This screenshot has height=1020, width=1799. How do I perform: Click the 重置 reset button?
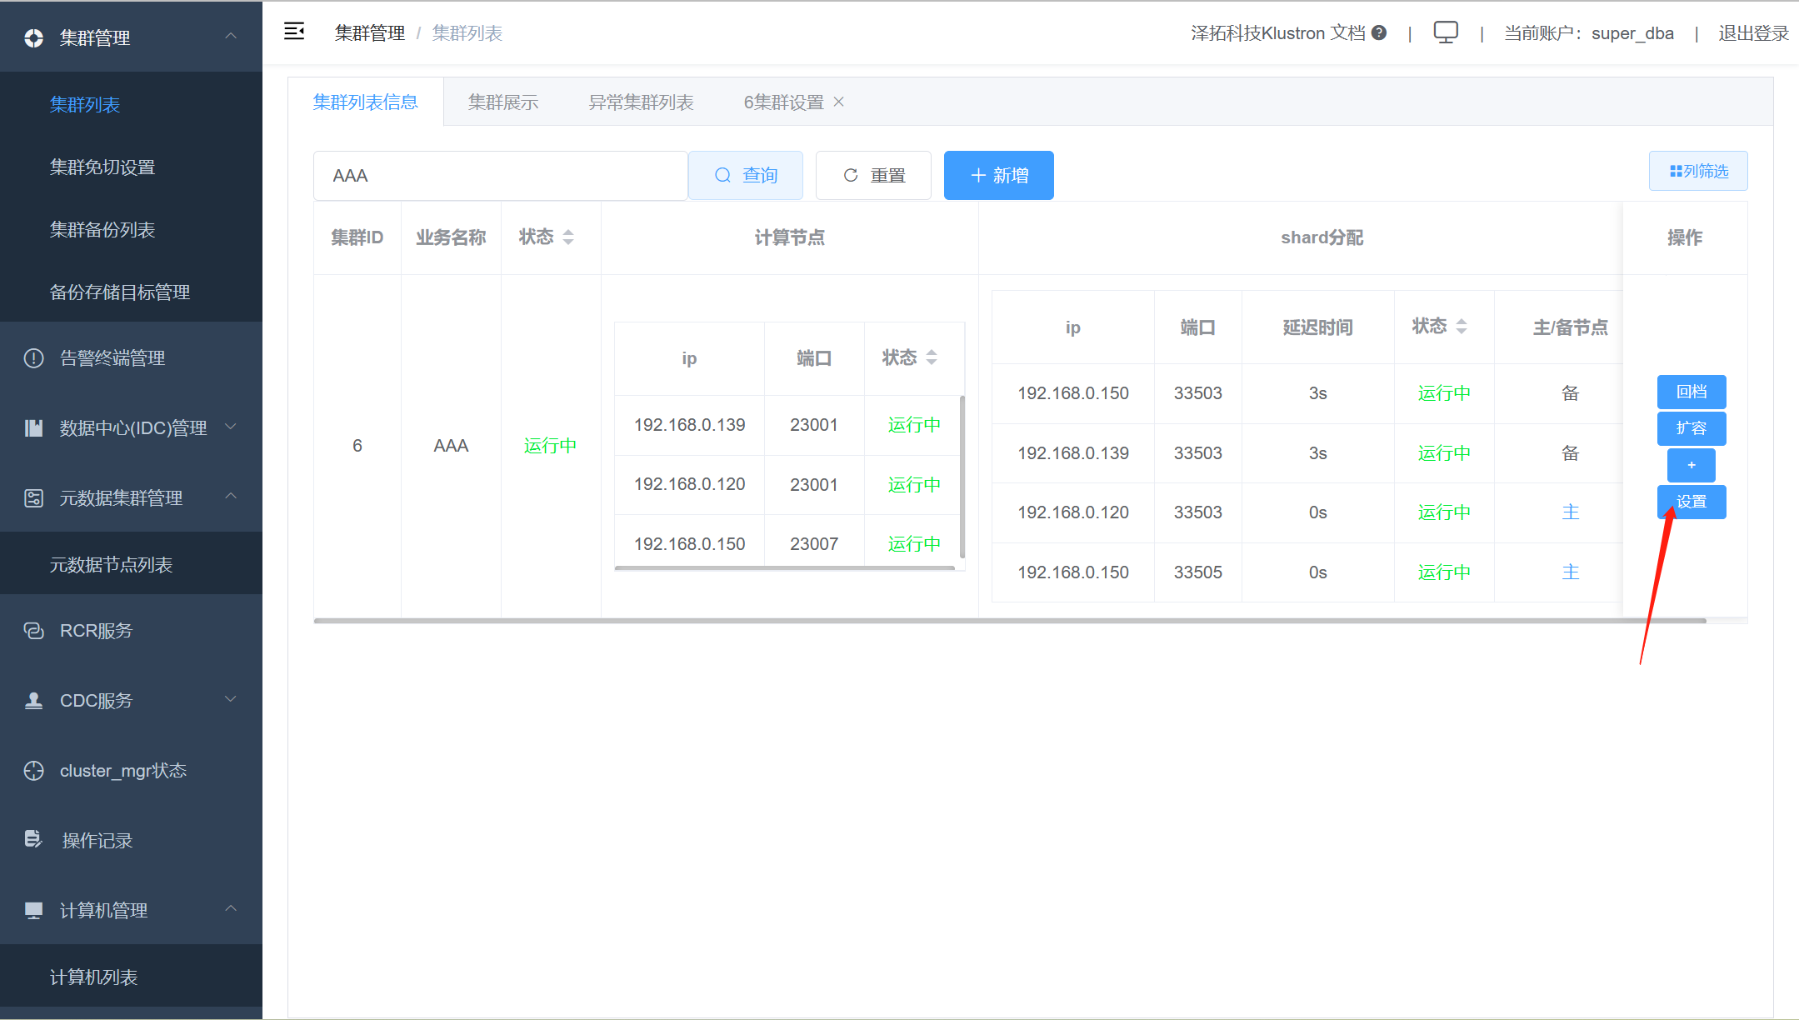point(873,175)
